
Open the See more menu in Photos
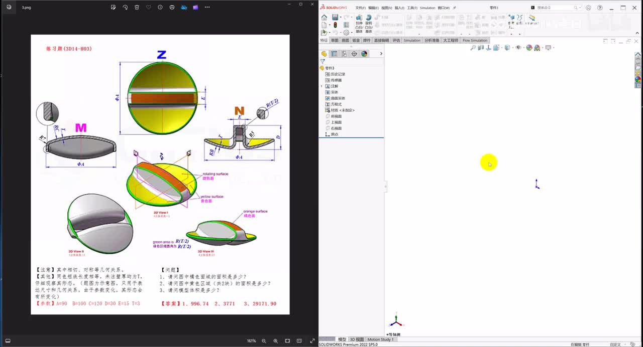point(207,8)
